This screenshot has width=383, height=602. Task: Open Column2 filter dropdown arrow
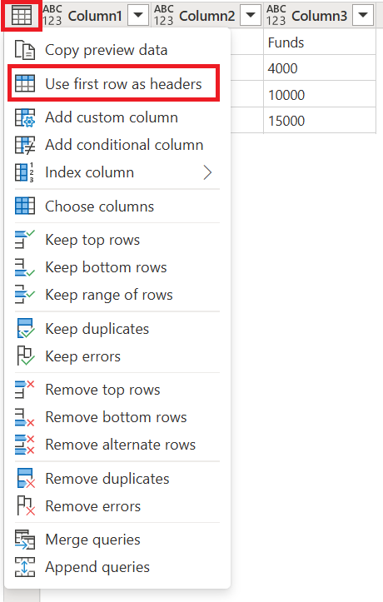(251, 16)
